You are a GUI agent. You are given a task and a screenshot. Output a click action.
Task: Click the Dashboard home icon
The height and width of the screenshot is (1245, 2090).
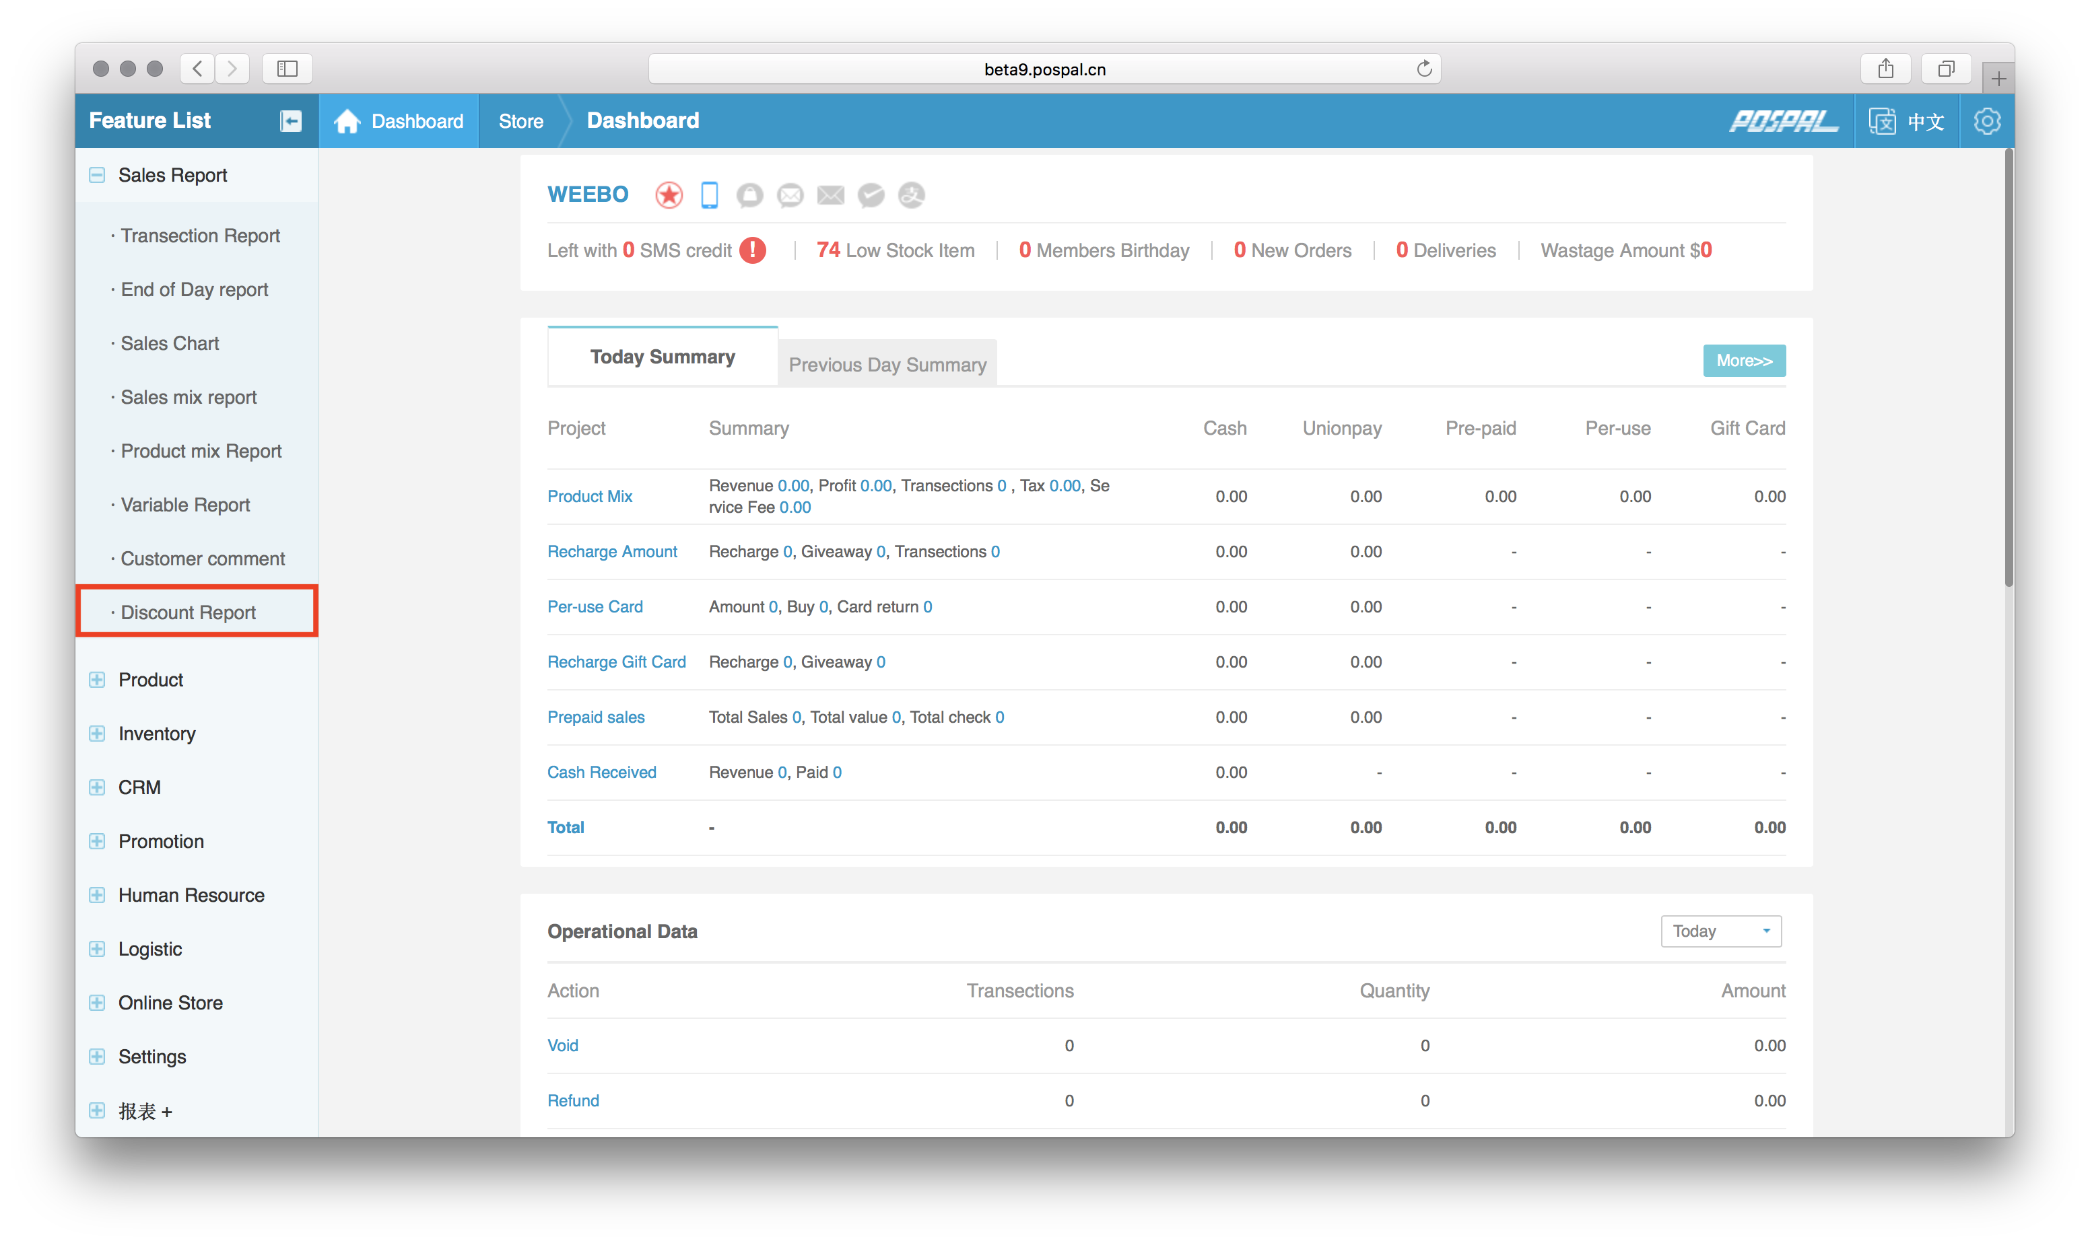click(347, 121)
